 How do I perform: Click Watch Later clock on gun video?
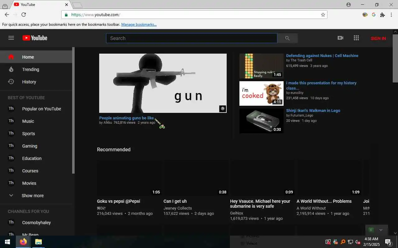(x=223, y=108)
